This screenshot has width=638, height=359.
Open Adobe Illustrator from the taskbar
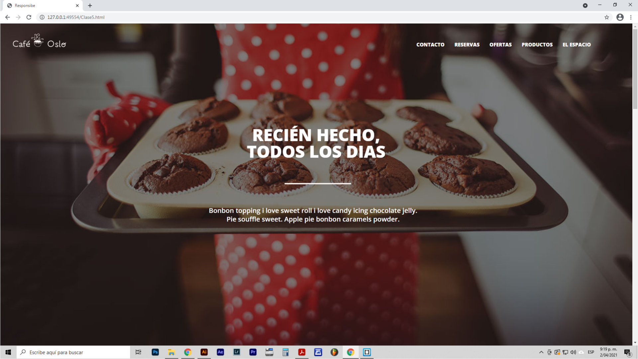[x=204, y=352]
